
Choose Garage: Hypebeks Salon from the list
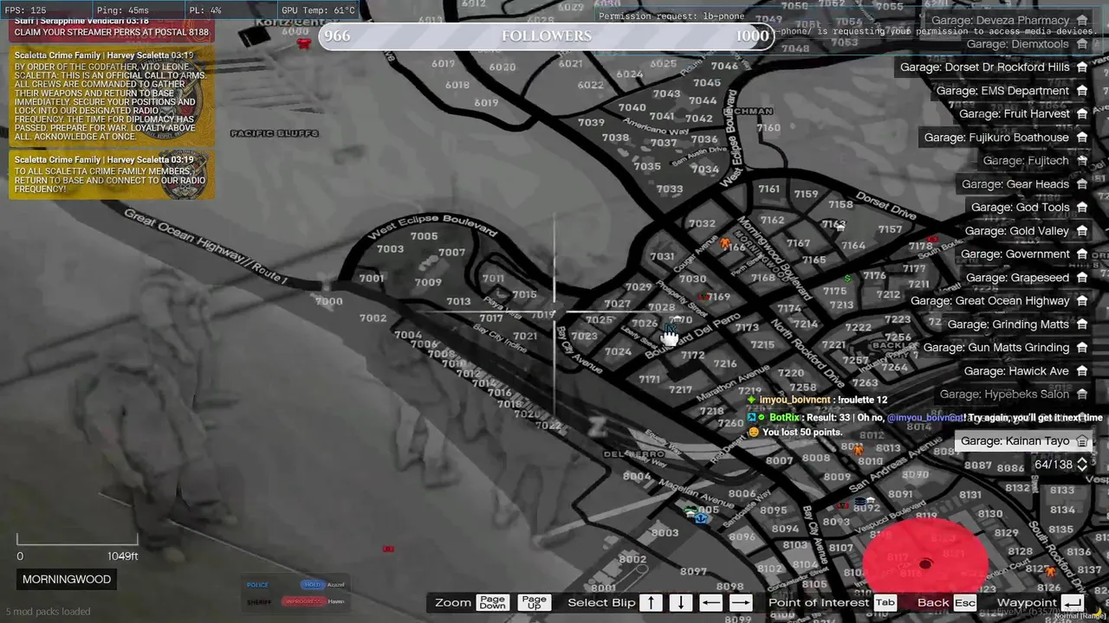pos(1015,394)
